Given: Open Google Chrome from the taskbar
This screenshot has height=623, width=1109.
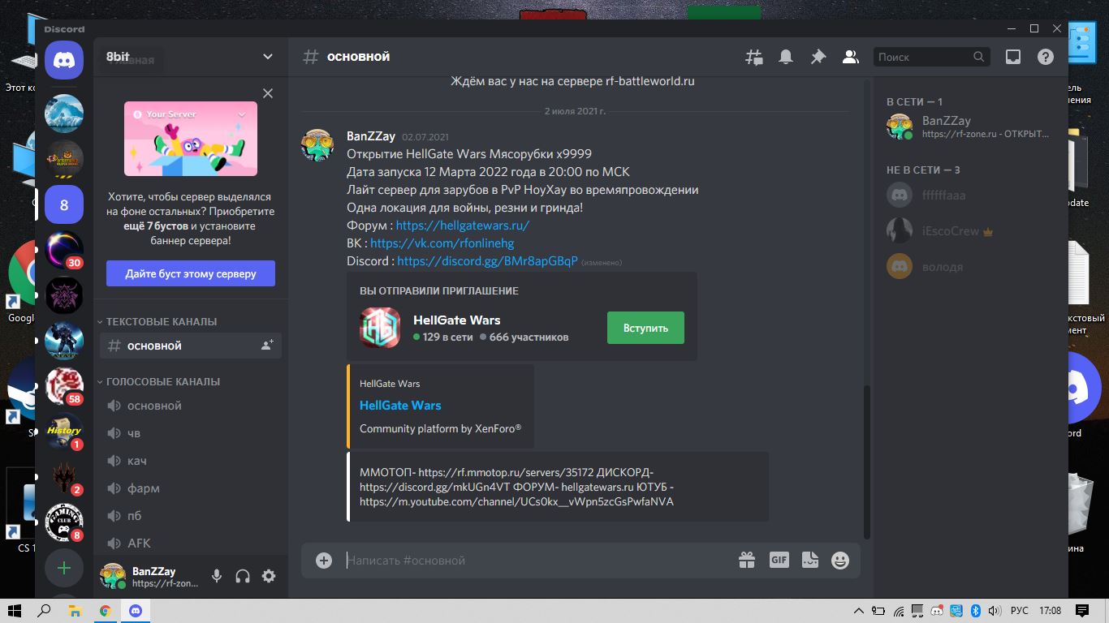Looking at the screenshot, I should click(105, 610).
